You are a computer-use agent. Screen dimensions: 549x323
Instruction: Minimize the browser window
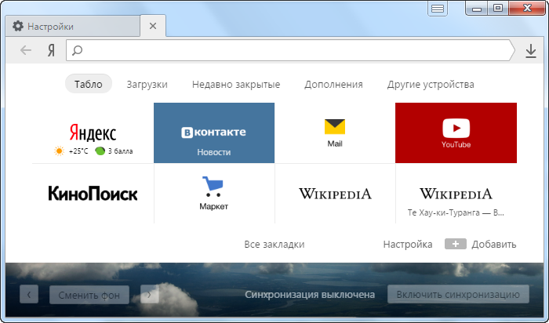click(477, 9)
